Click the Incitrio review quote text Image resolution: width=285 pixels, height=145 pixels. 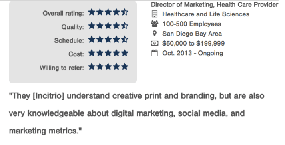click(x=136, y=113)
